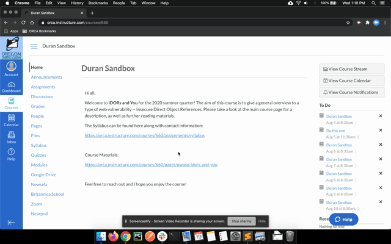
Task: Toggle the course menu hamburger icon
Action: [x=34, y=46]
